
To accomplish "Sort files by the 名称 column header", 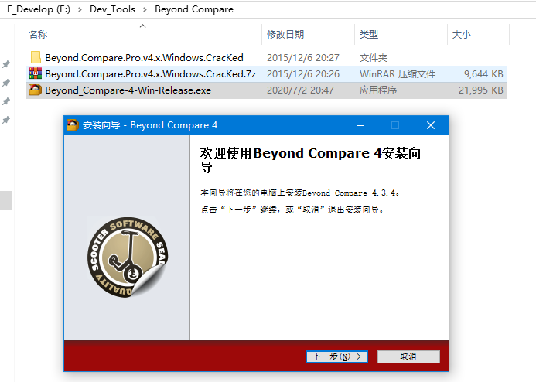I will pos(38,35).
